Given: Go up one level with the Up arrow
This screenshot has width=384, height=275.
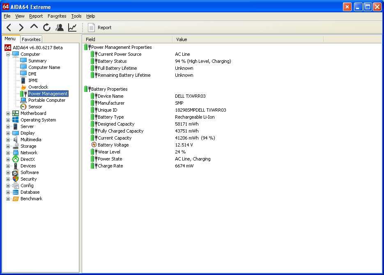Looking at the screenshot, I should click(x=34, y=27).
